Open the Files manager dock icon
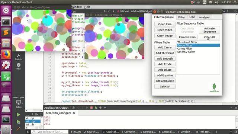Viewport: 238px width, 134px height. pyautogui.click(x=6, y=43)
